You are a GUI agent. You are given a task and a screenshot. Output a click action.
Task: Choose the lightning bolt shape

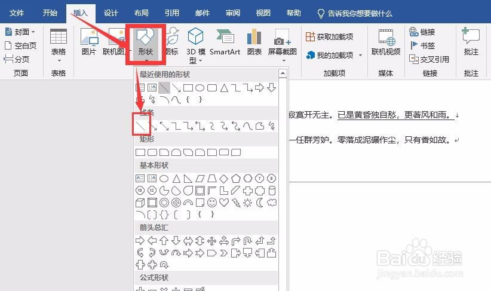click(236, 203)
